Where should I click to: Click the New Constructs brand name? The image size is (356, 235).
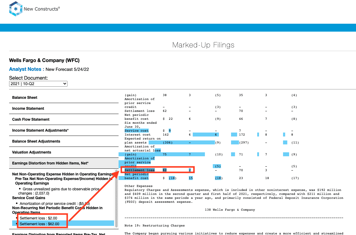point(42,9)
